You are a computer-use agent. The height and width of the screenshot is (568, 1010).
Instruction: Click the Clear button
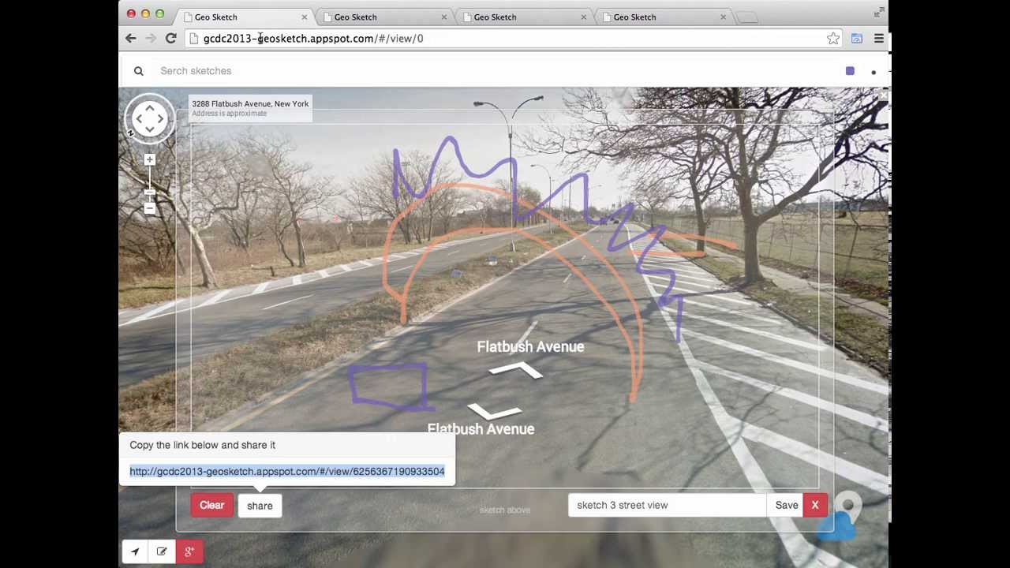point(211,505)
